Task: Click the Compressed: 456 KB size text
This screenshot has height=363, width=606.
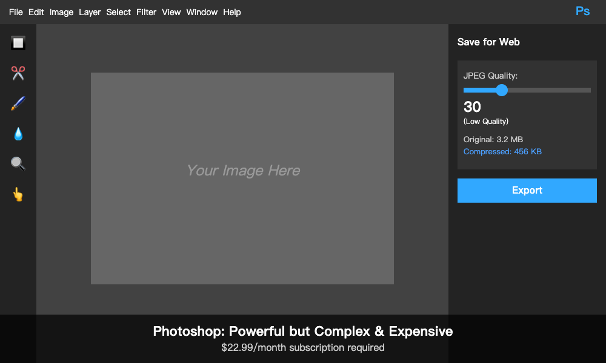Action: pyautogui.click(x=502, y=152)
